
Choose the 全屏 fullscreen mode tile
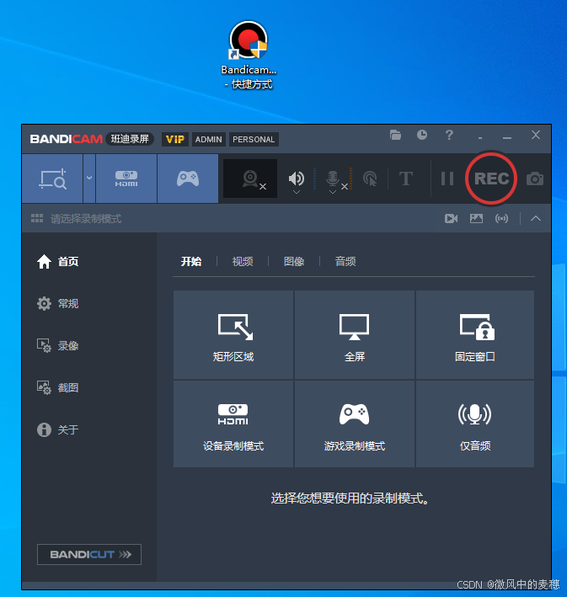[x=355, y=334]
